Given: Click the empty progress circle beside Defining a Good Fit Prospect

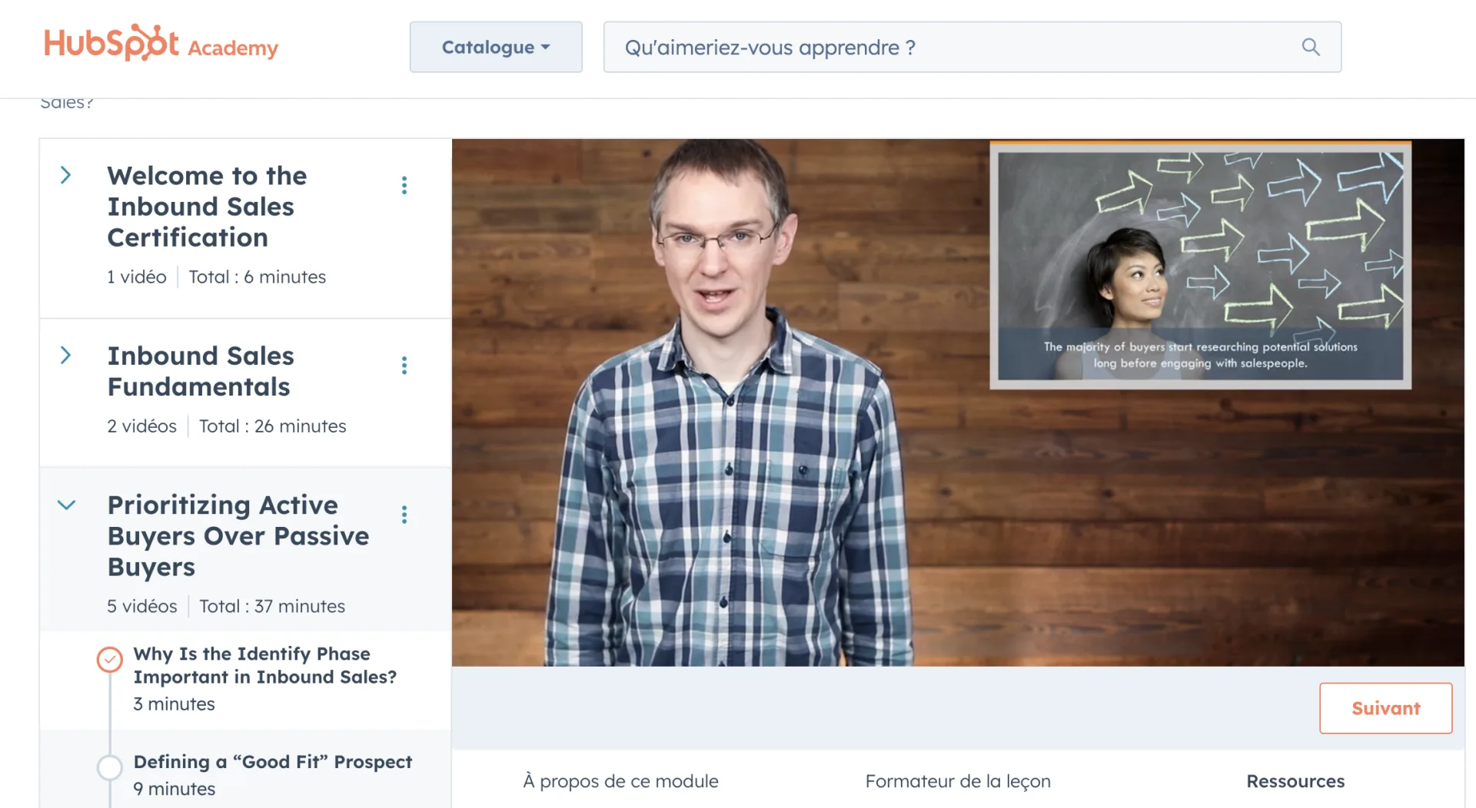Looking at the screenshot, I should tap(109, 767).
